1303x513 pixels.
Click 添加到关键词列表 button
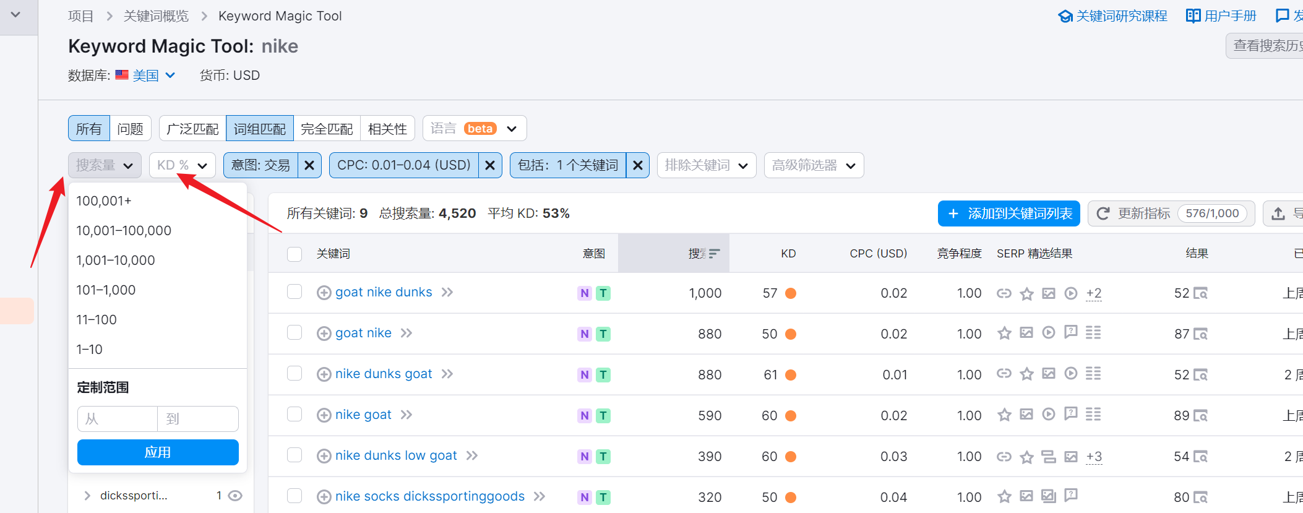1008,213
